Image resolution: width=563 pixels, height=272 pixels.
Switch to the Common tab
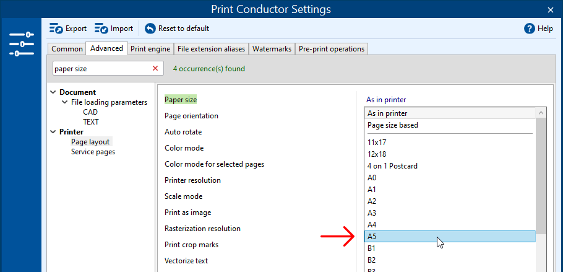coord(67,48)
